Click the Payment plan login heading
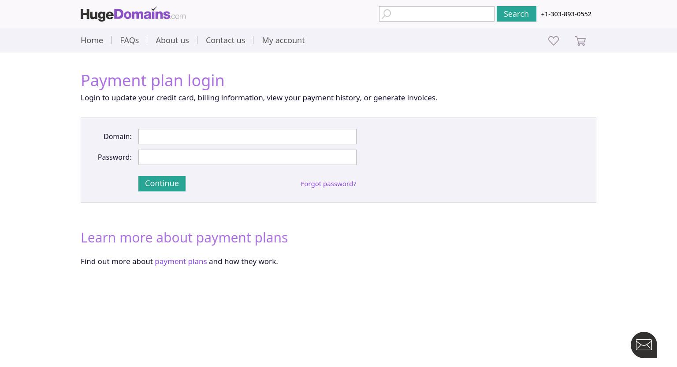This screenshot has width=677, height=367. [x=153, y=81]
